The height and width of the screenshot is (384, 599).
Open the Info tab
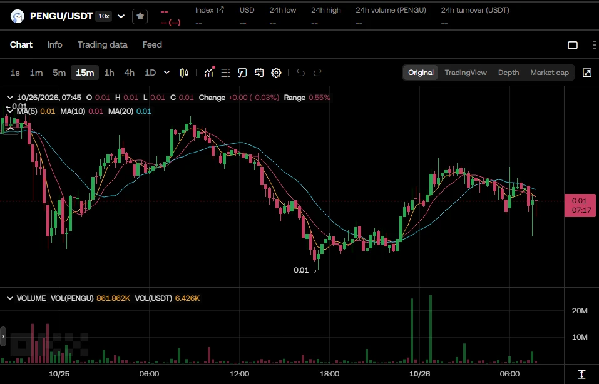click(x=54, y=44)
